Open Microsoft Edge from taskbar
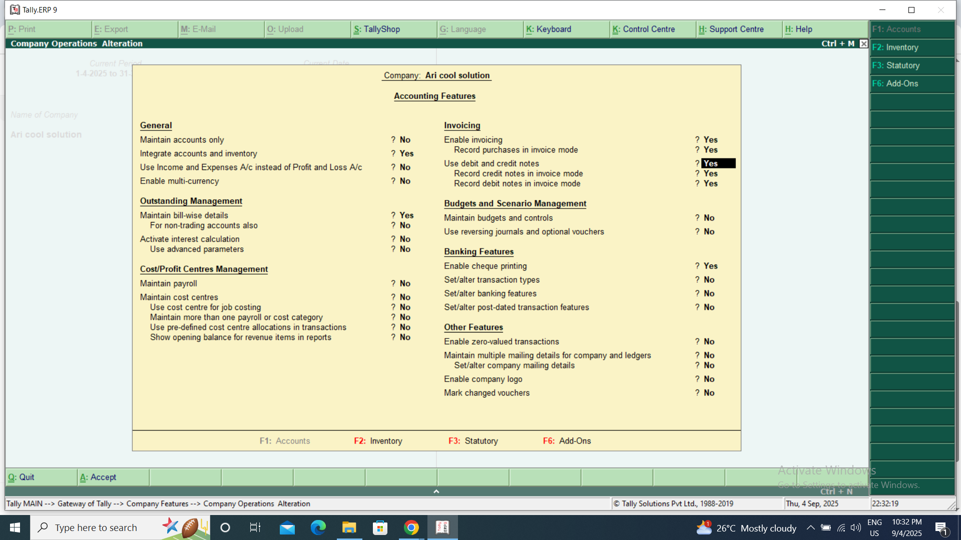 point(318,527)
